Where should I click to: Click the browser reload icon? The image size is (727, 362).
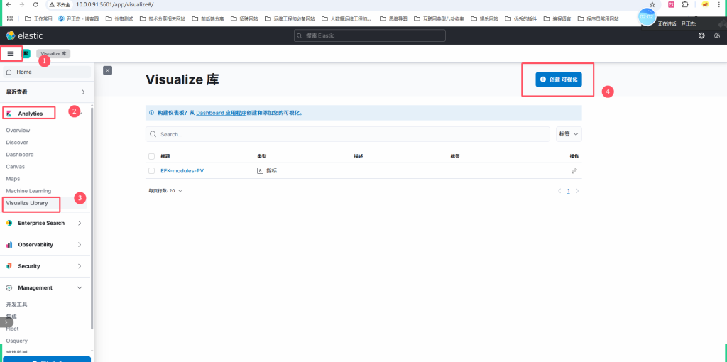pos(35,4)
